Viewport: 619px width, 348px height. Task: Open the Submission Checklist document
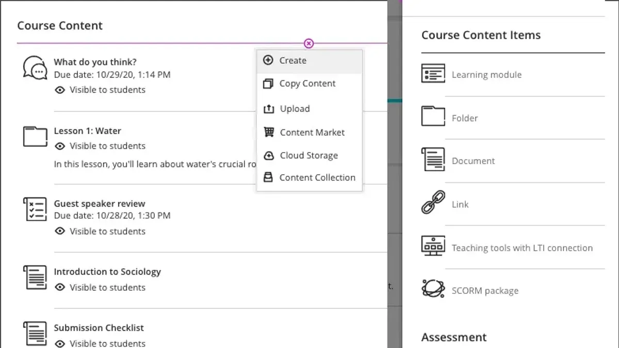coord(99,328)
